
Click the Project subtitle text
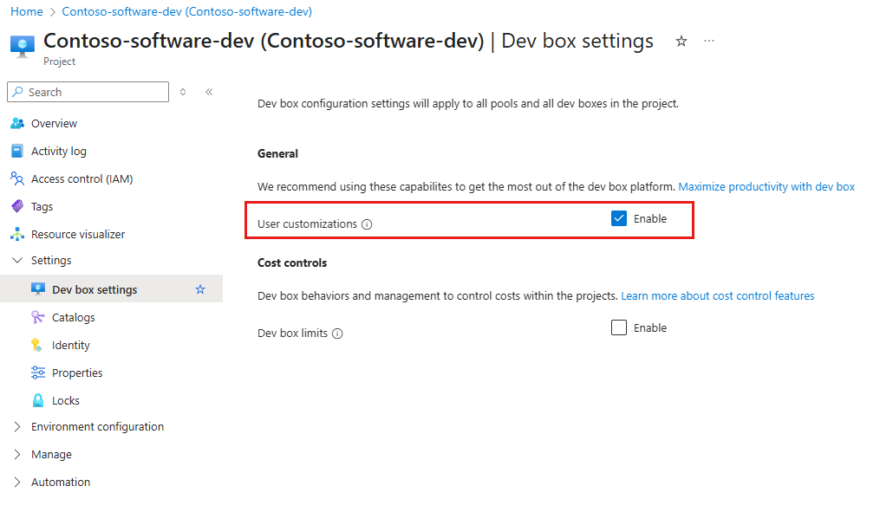tap(59, 62)
